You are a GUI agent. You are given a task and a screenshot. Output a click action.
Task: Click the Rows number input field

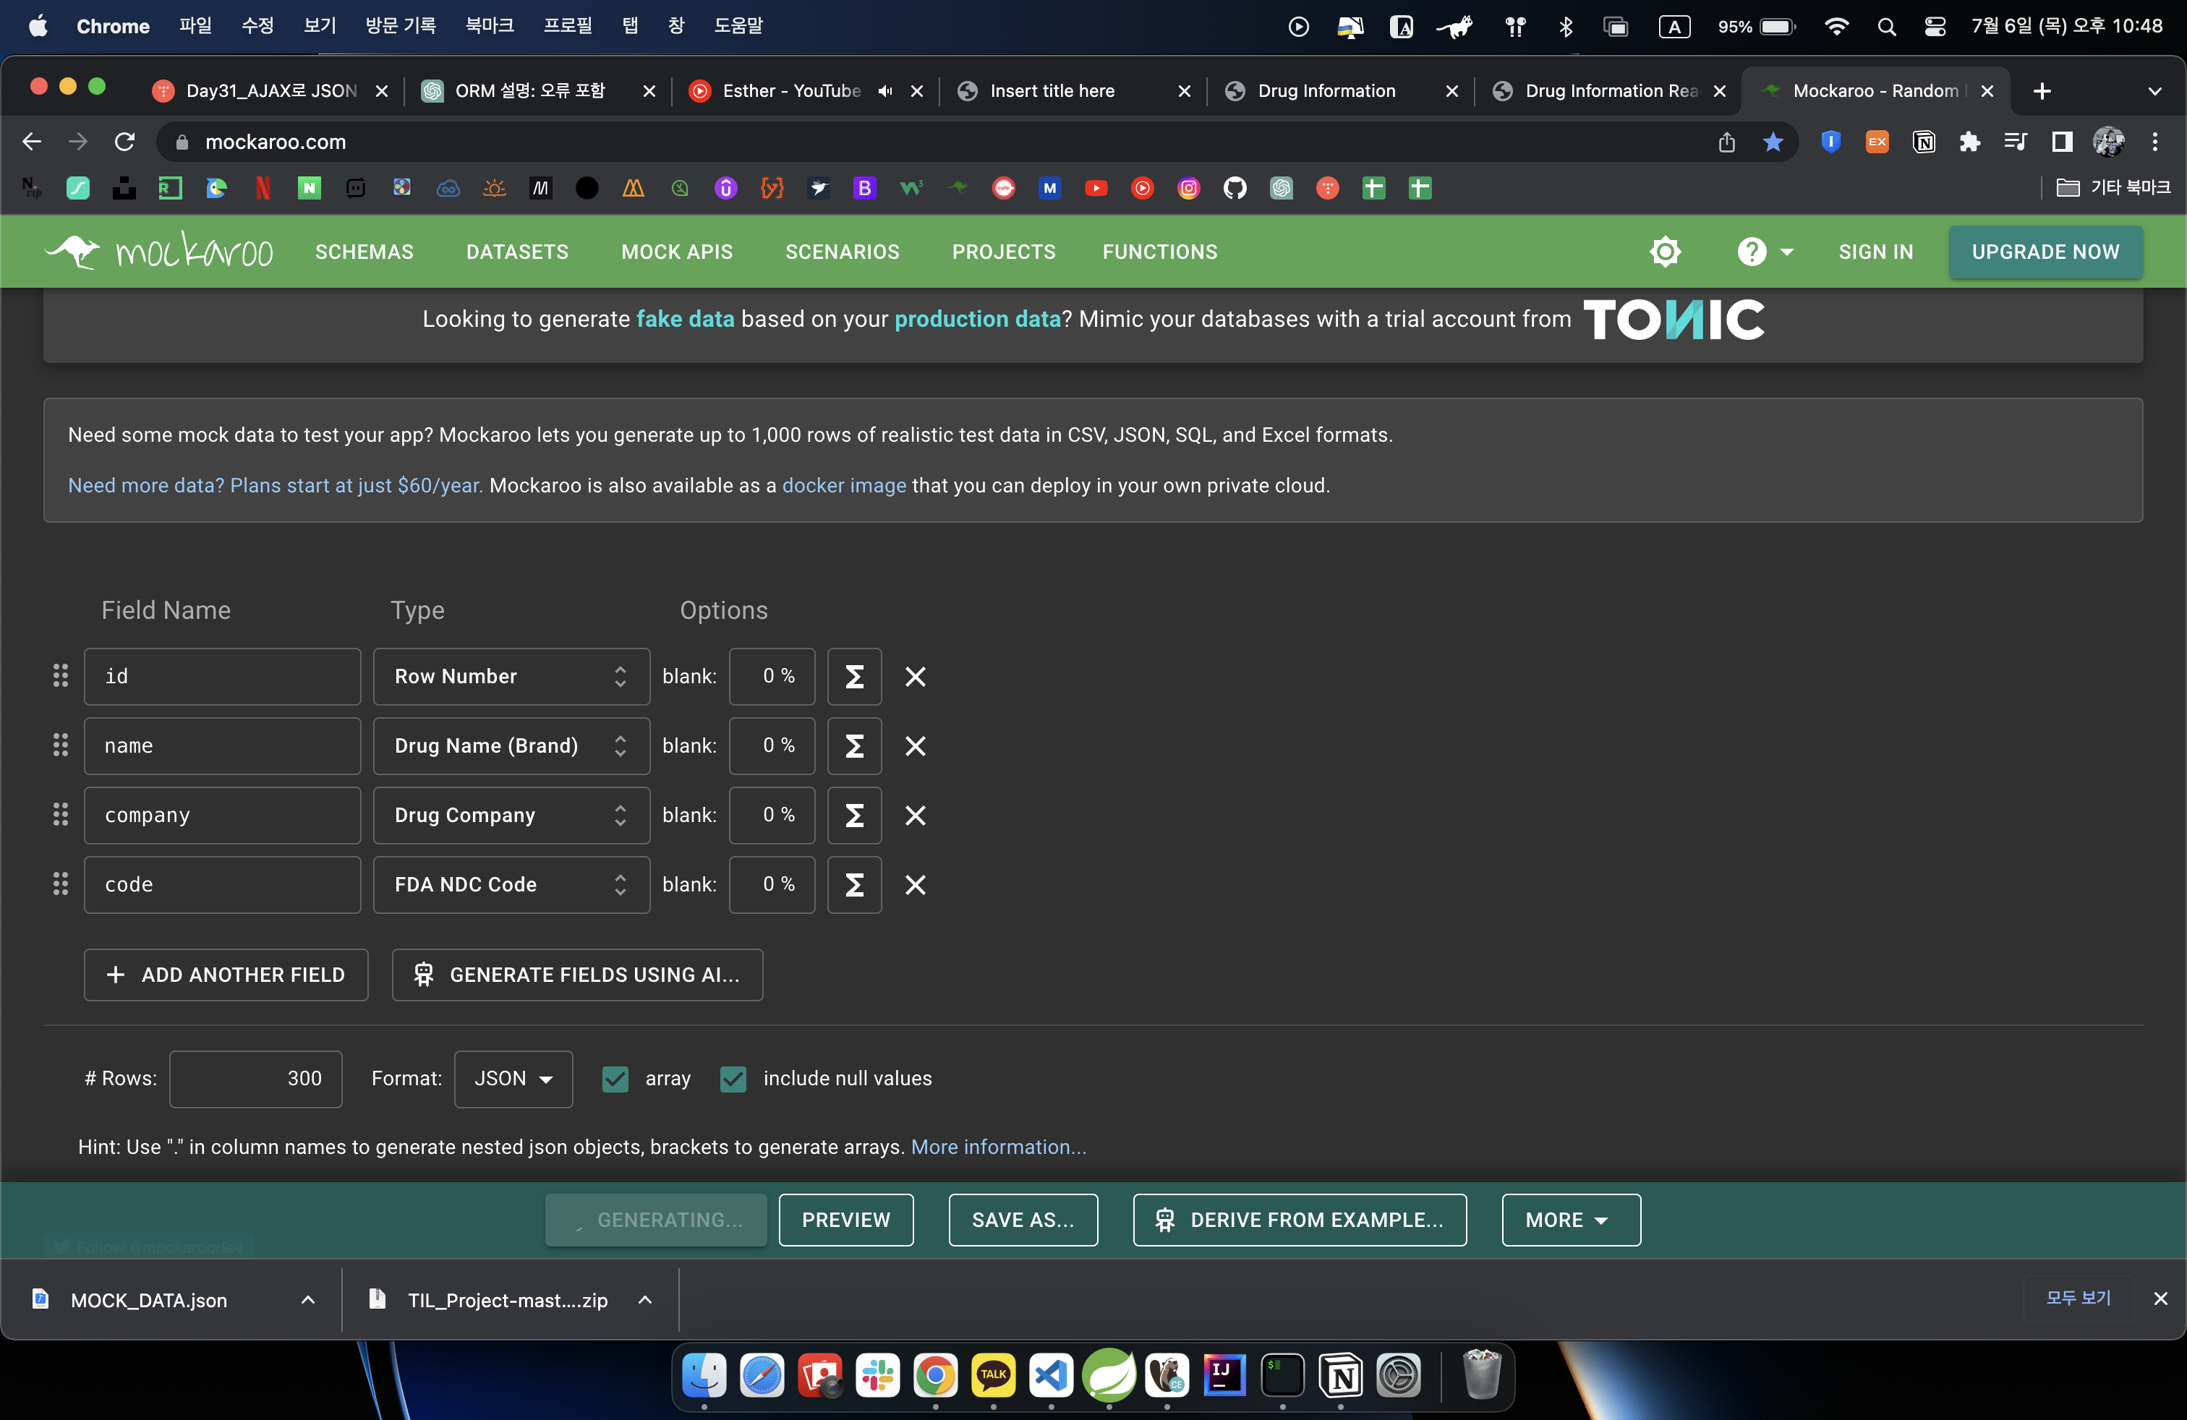255,1078
